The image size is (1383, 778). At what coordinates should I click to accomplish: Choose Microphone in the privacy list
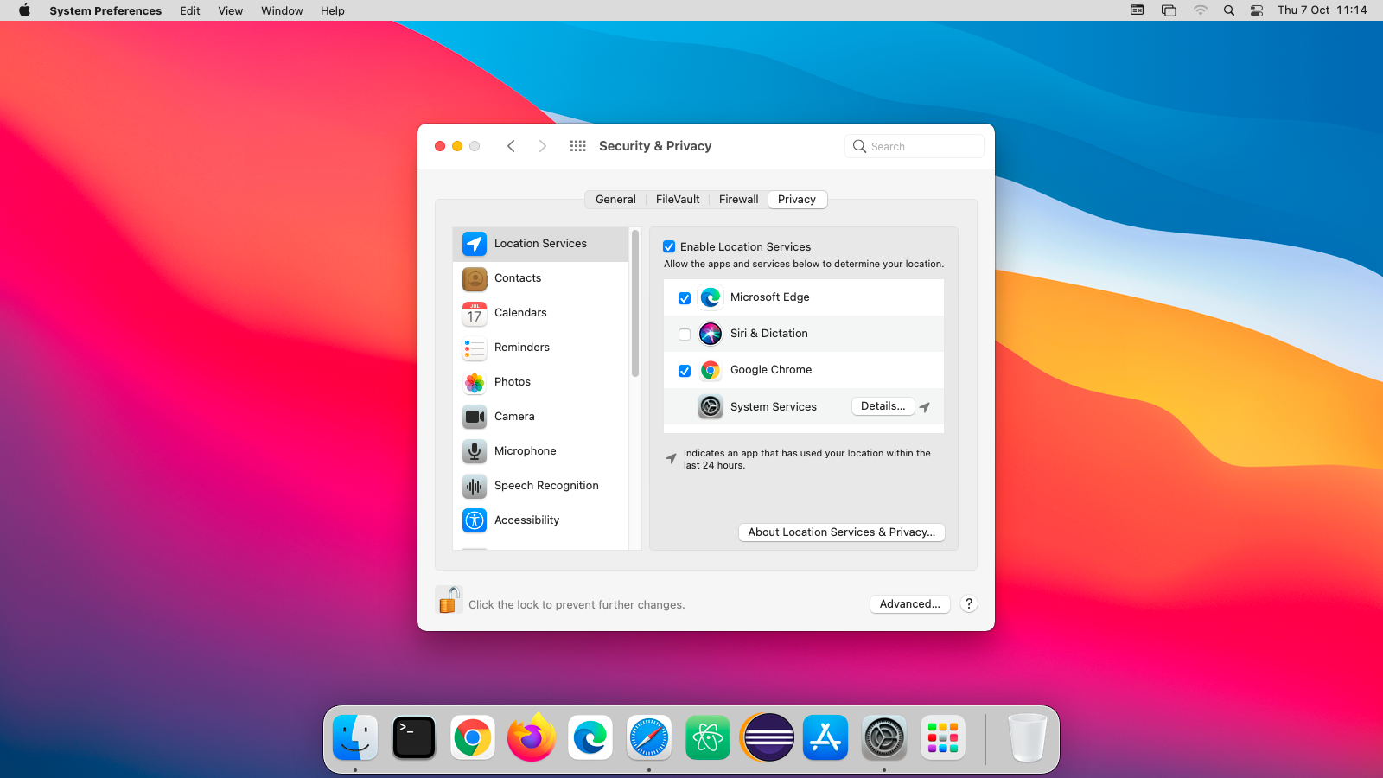525,451
